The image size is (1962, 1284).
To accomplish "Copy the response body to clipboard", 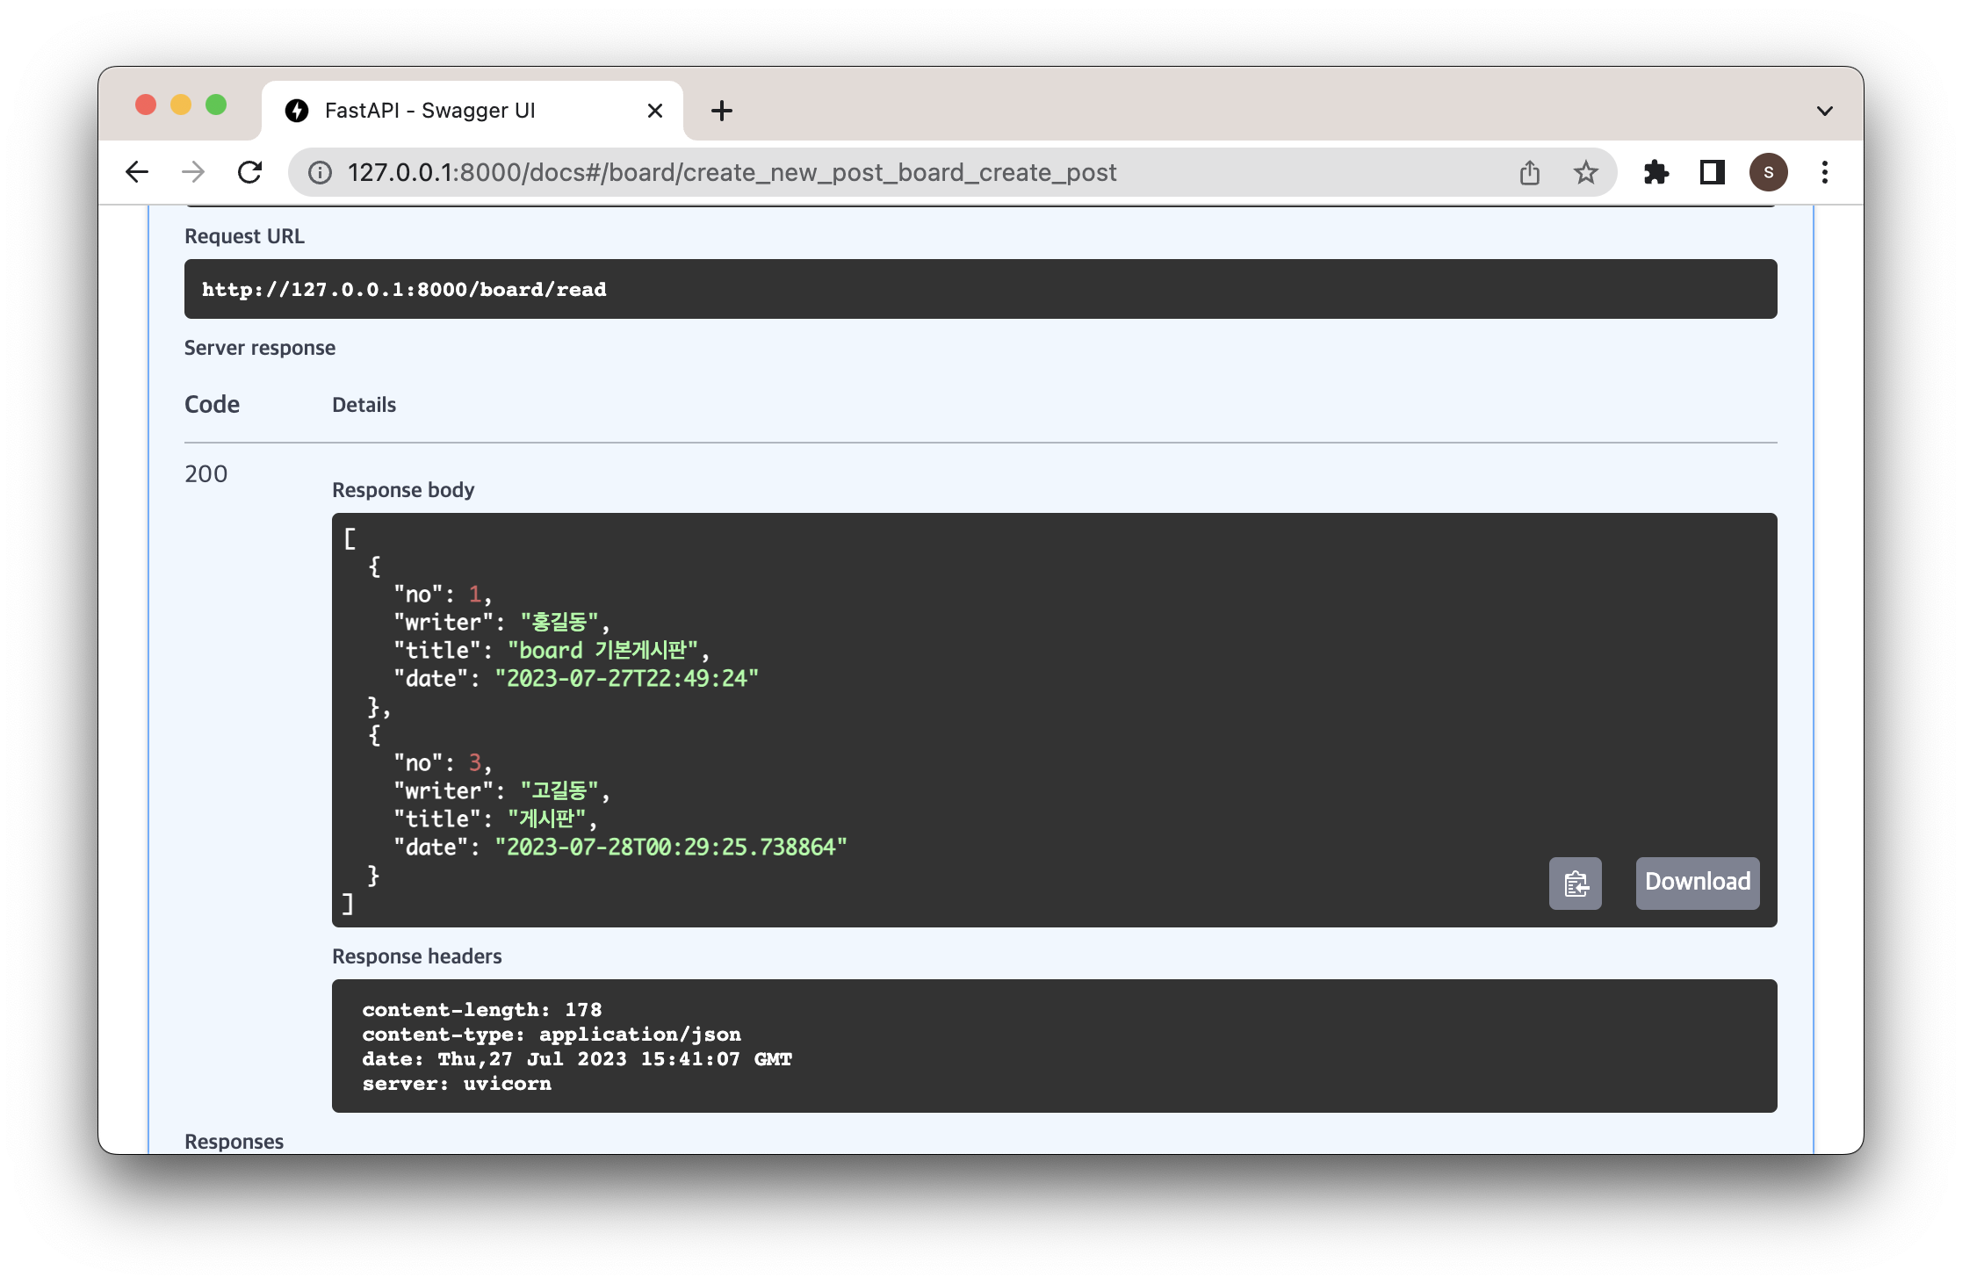I will click(x=1575, y=883).
